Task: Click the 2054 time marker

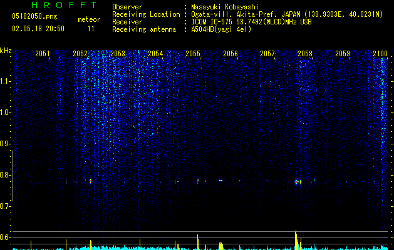Action: pos(155,53)
